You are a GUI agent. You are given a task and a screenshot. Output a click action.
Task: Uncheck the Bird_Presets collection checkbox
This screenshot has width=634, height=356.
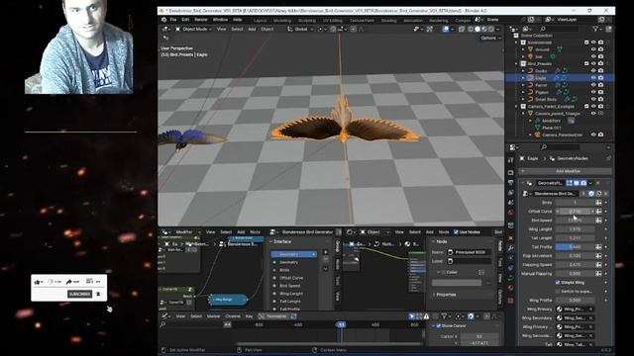tap(586, 63)
